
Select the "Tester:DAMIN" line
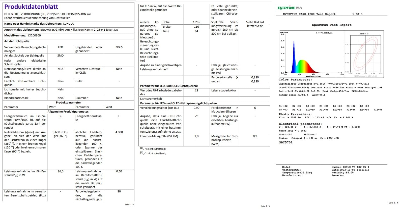292,170
